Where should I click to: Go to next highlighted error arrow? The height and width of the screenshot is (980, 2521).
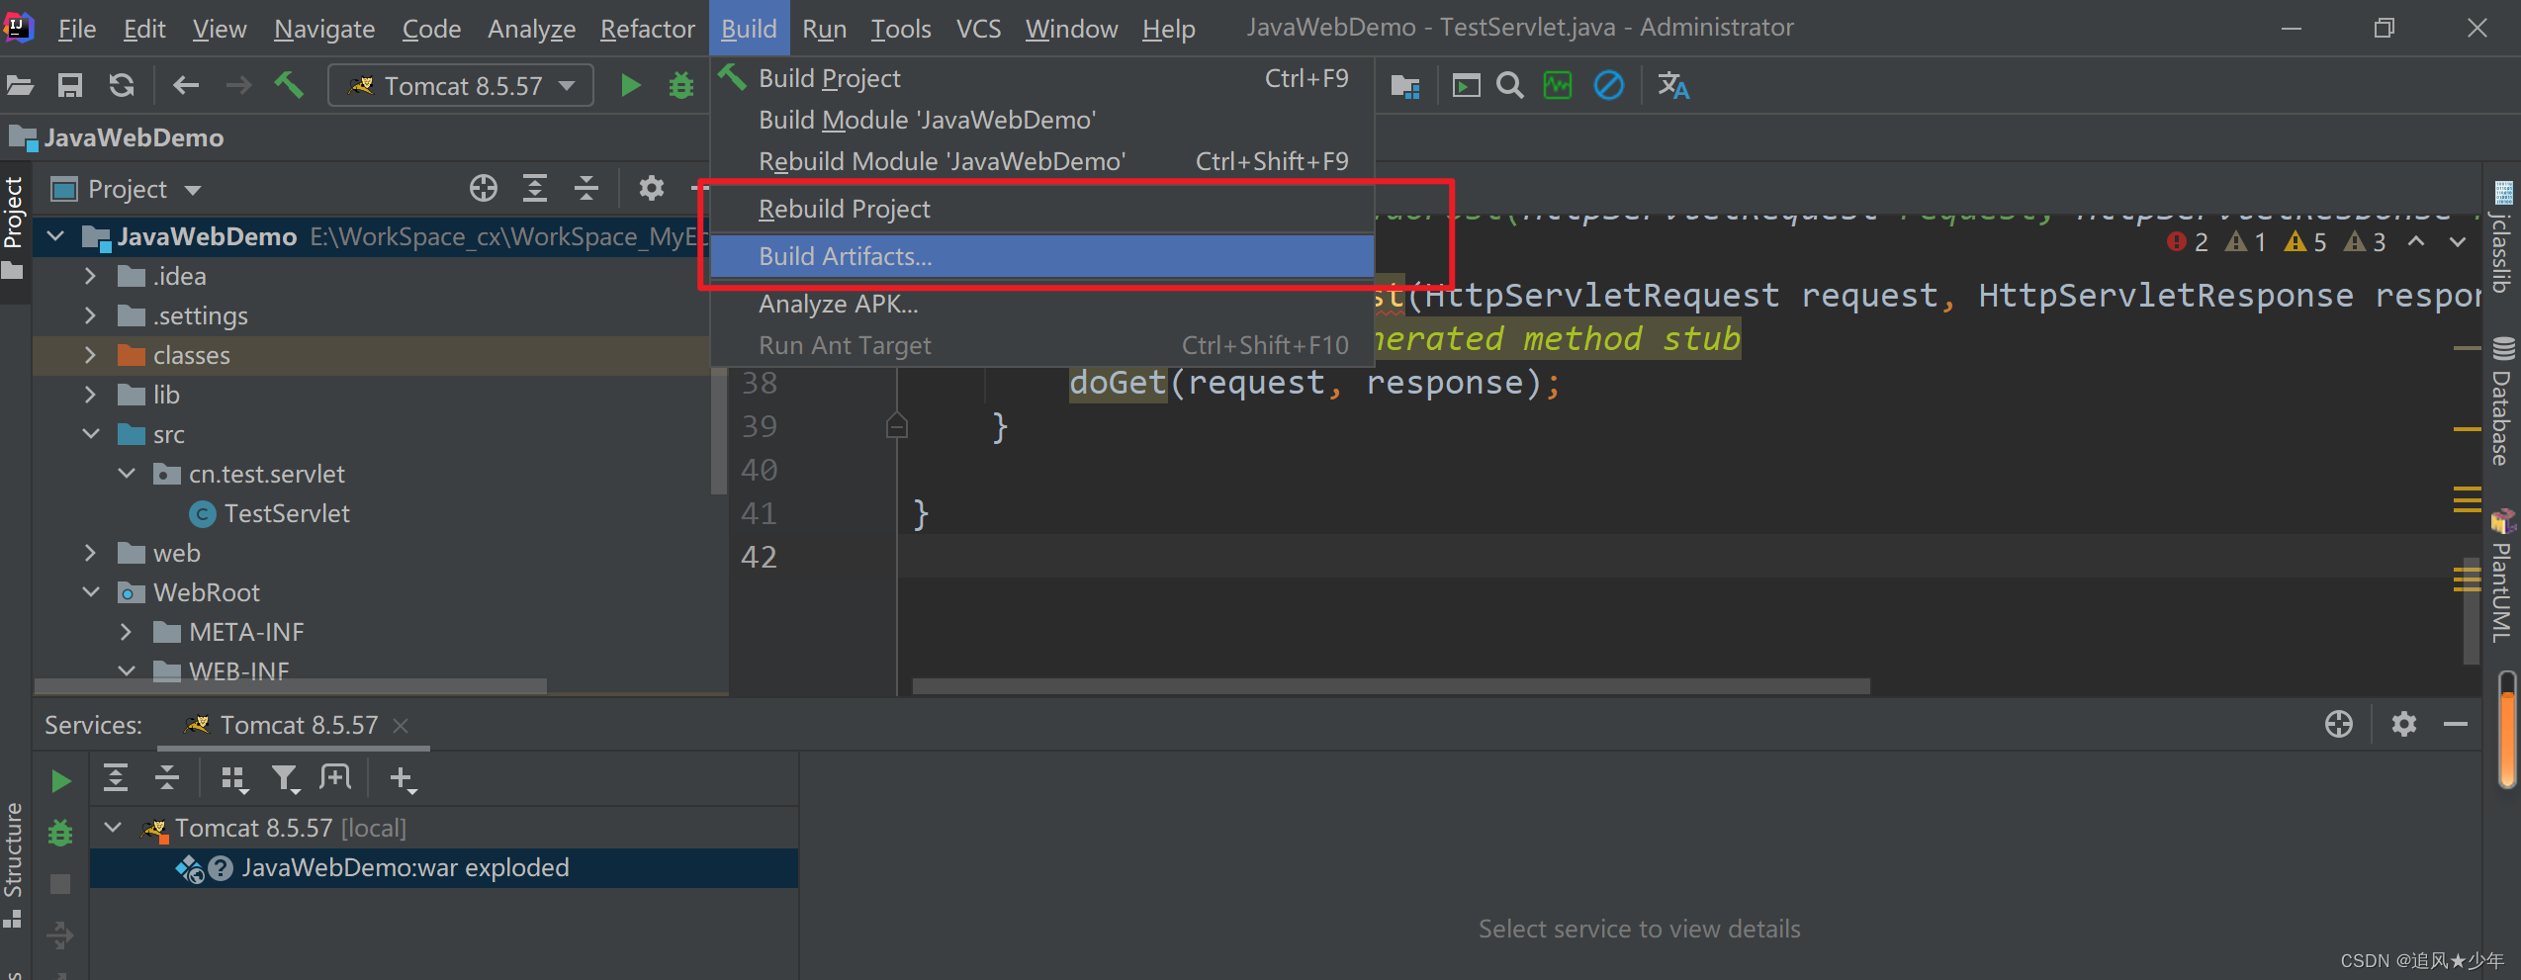point(2458,241)
